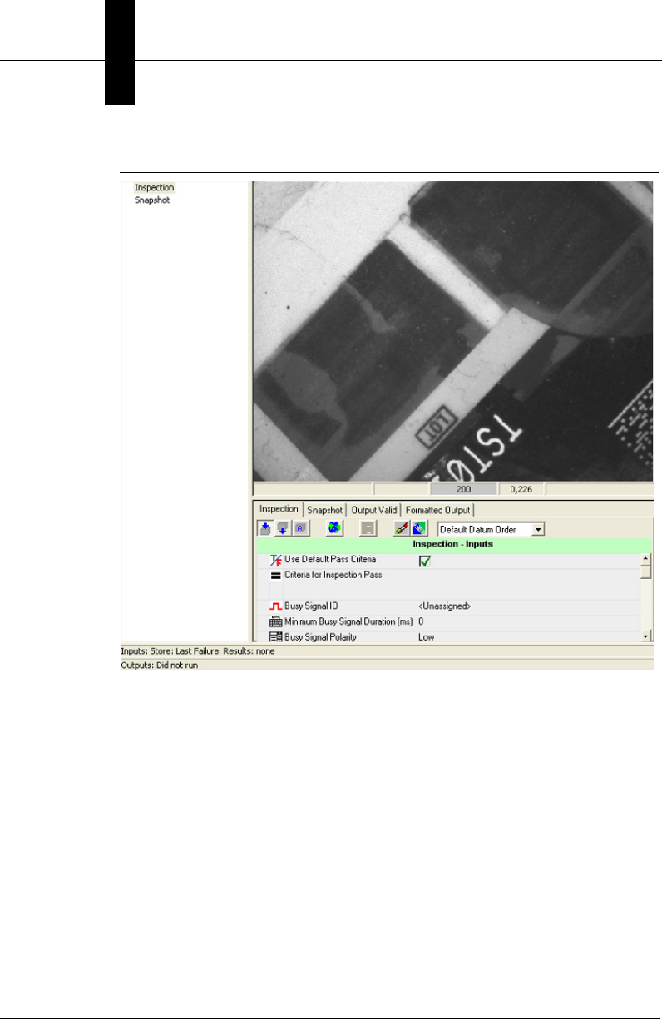Toggle the Use Default Pass Criteria checkbox
The image size is (662, 1019).
pos(425,561)
